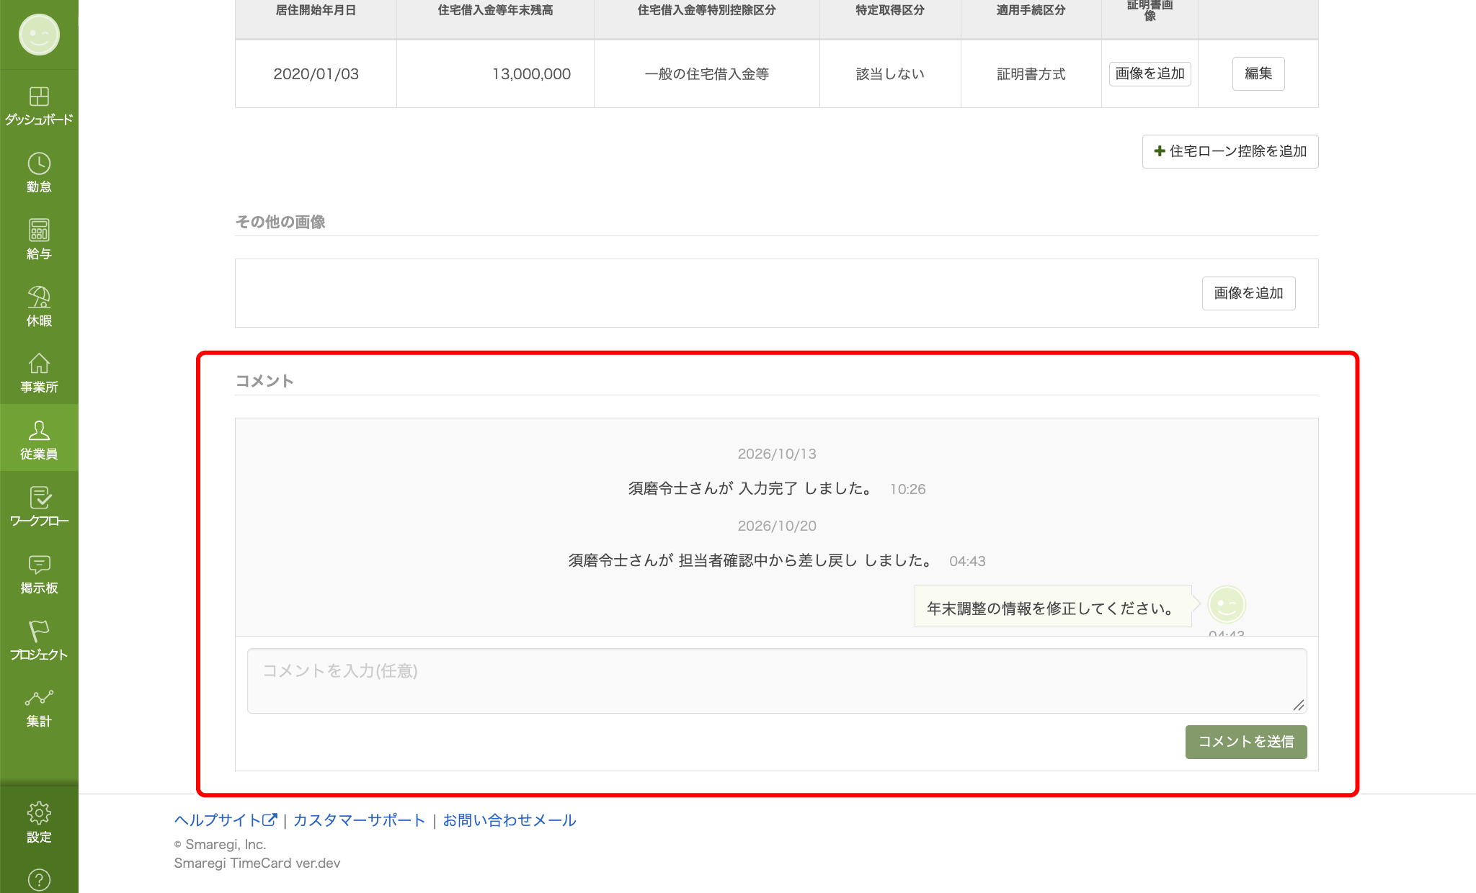Click the 13,000,000 balance cell

495,73
